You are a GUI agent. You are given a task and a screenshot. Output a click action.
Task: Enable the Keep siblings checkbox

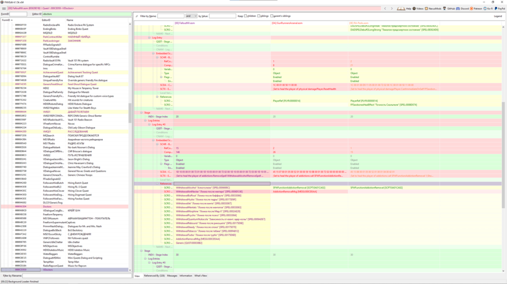tap(259, 16)
